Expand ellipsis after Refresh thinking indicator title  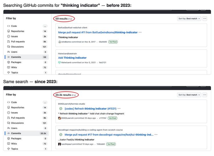click(x=119, y=109)
